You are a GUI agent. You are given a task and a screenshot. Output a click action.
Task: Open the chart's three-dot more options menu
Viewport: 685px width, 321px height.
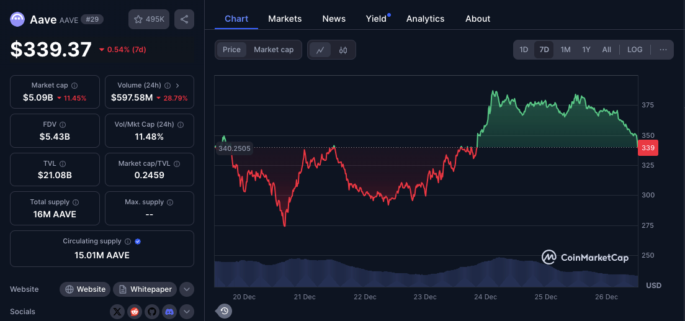pos(663,50)
